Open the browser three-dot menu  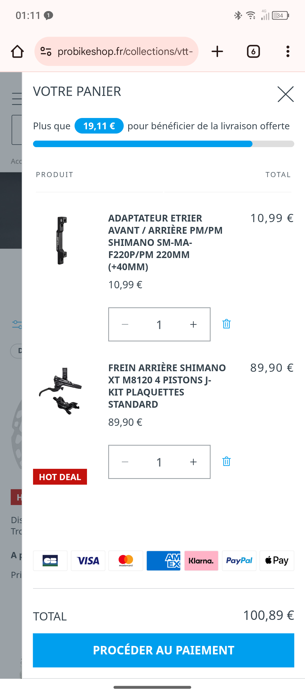tap(288, 51)
